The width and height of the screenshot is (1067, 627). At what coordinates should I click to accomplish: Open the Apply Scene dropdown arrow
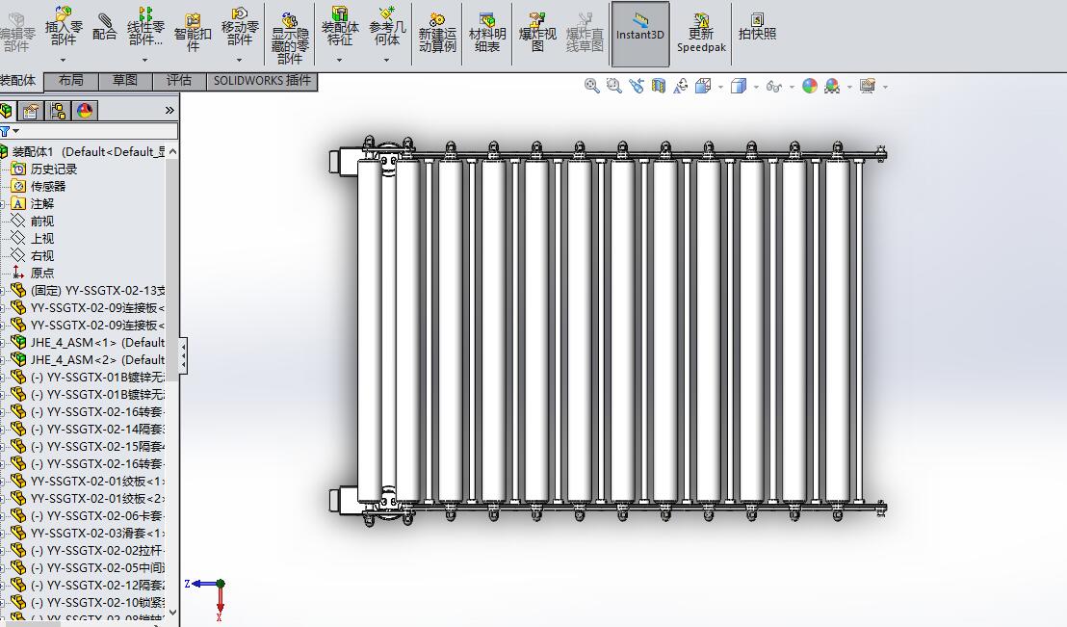(849, 87)
